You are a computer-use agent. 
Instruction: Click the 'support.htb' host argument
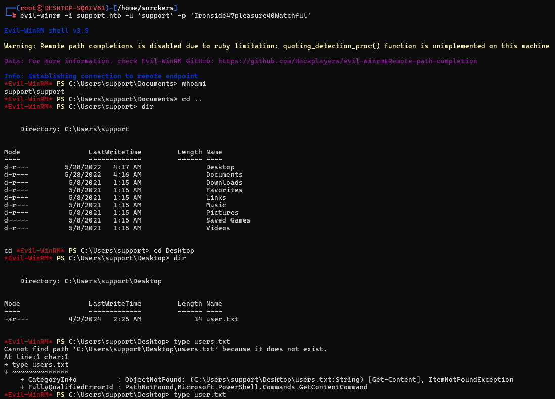click(99, 16)
